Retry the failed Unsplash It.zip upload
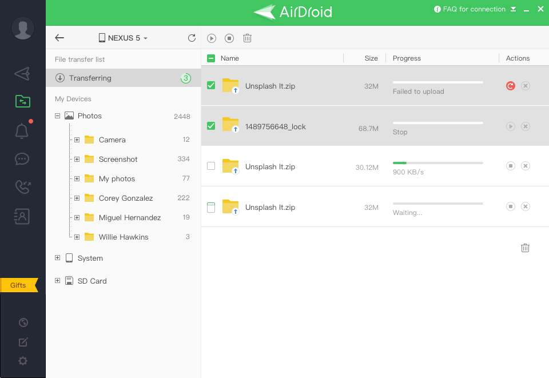The height and width of the screenshot is (378, 549). tap(511, 86)
